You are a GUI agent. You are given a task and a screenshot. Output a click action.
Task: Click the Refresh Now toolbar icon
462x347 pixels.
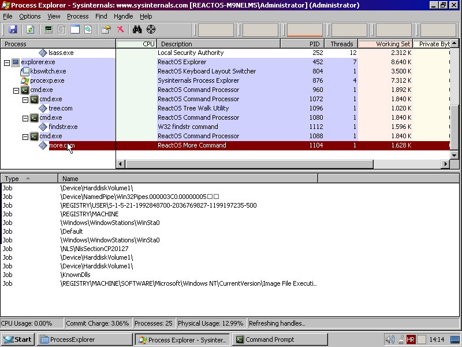click(x=31, y=29)
